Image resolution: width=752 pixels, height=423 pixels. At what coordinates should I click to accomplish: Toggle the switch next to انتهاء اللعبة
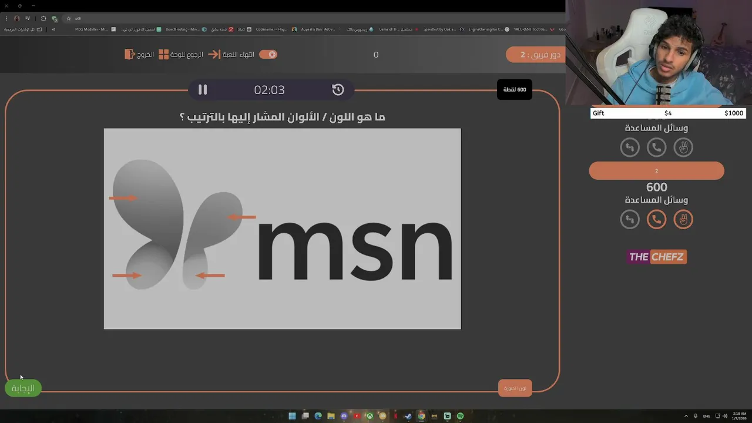pyautogui.click(x=268, y=54)
